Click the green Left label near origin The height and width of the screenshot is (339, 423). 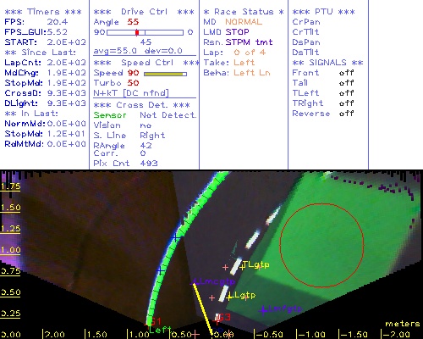tap(160, 330)
